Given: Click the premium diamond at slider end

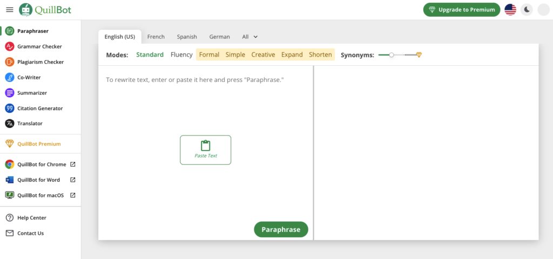Looking at the screenshot, I should 419,55.
